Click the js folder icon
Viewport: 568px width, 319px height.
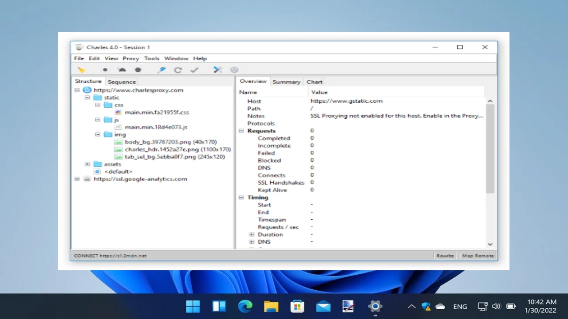108,120
